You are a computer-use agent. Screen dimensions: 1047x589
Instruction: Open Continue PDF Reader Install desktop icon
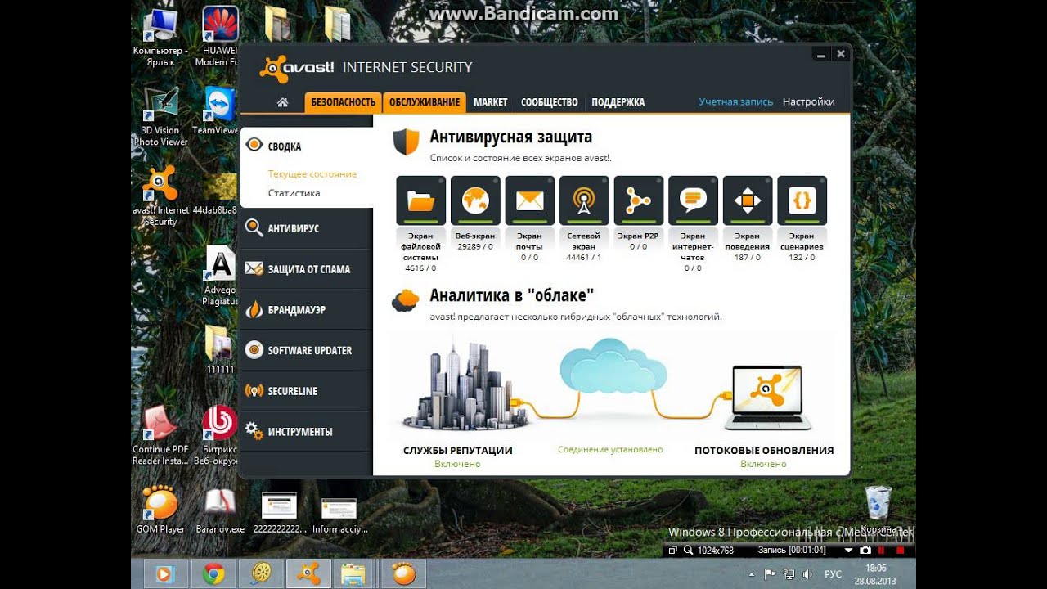[x=160, y=435]
